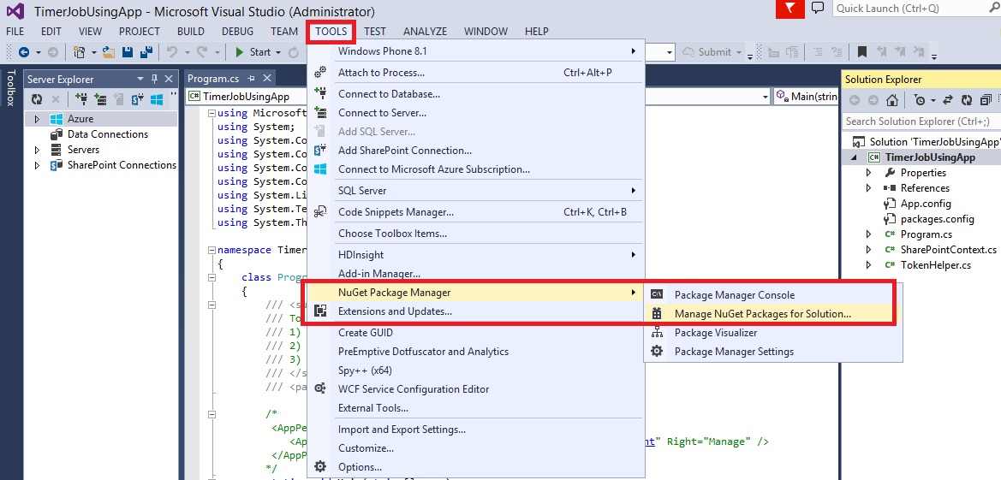
Task: Open Navigate Backward history dropdown arrow
Action: (38, 52)
